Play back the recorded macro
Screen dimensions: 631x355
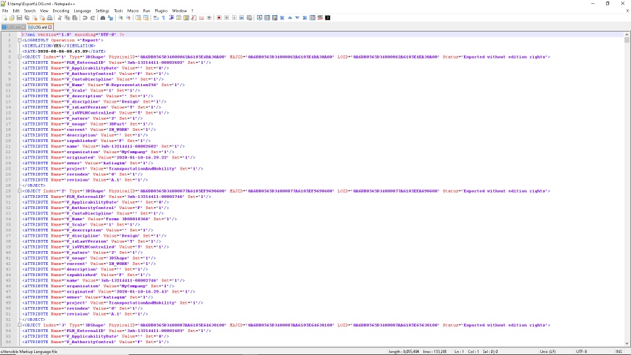click(234, 18)
